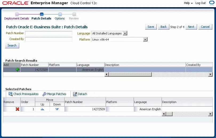Click the Back button
Screen dimensions: 216x138
tap(163, 27)
